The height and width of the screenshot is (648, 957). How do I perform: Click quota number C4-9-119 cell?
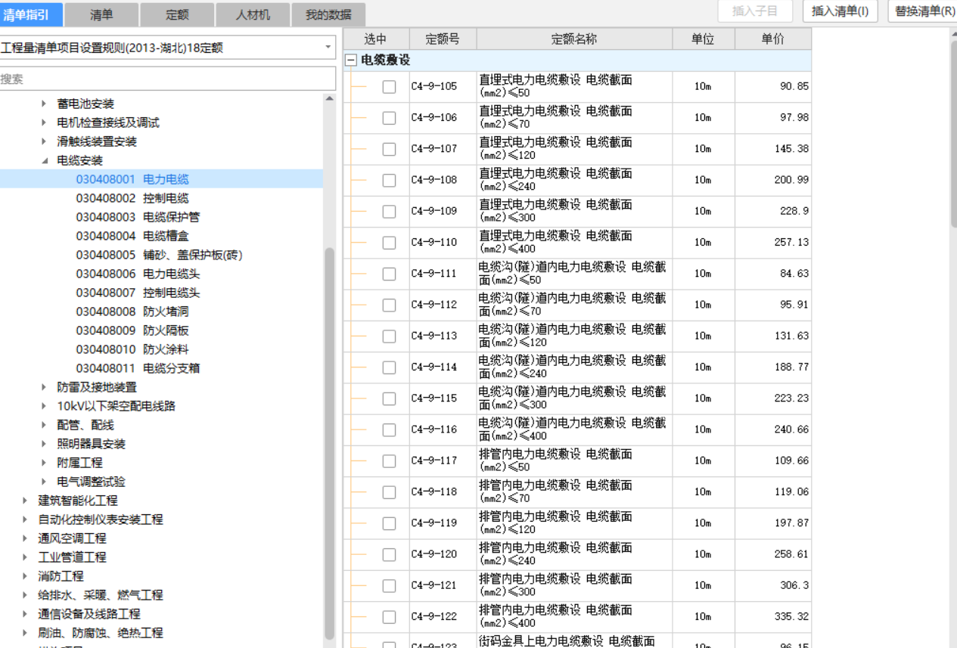[443, 523]
